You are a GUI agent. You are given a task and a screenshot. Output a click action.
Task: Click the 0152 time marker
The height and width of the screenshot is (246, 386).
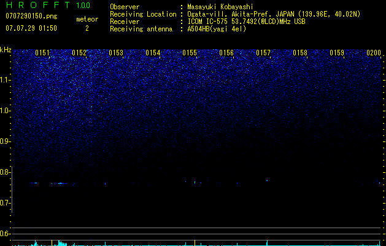pyautogui.click(x=79, y=53)
